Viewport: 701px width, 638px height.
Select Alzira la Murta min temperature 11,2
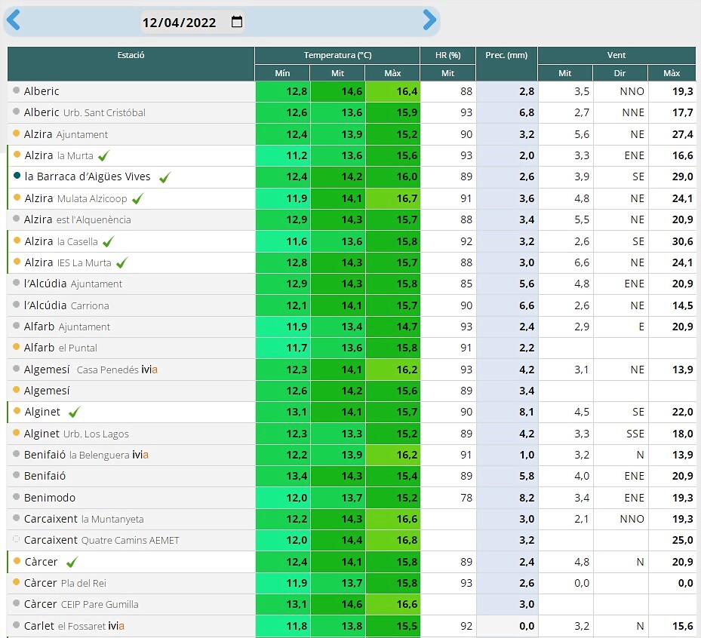(x=282, y=155)
